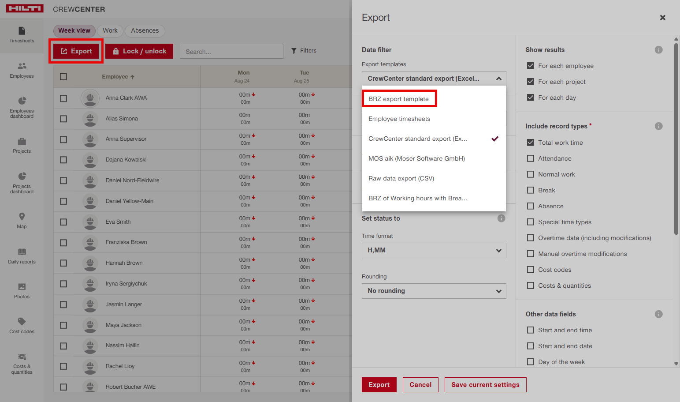Click export panel scrollbar down arrow
The height and width of the screenshot is (402, 680).
point(676,364)
